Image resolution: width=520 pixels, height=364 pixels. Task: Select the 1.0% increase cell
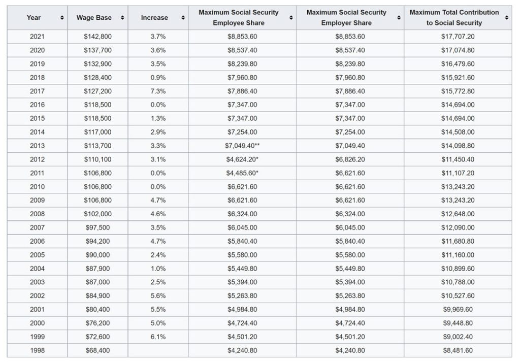click(x=158, y=269)
